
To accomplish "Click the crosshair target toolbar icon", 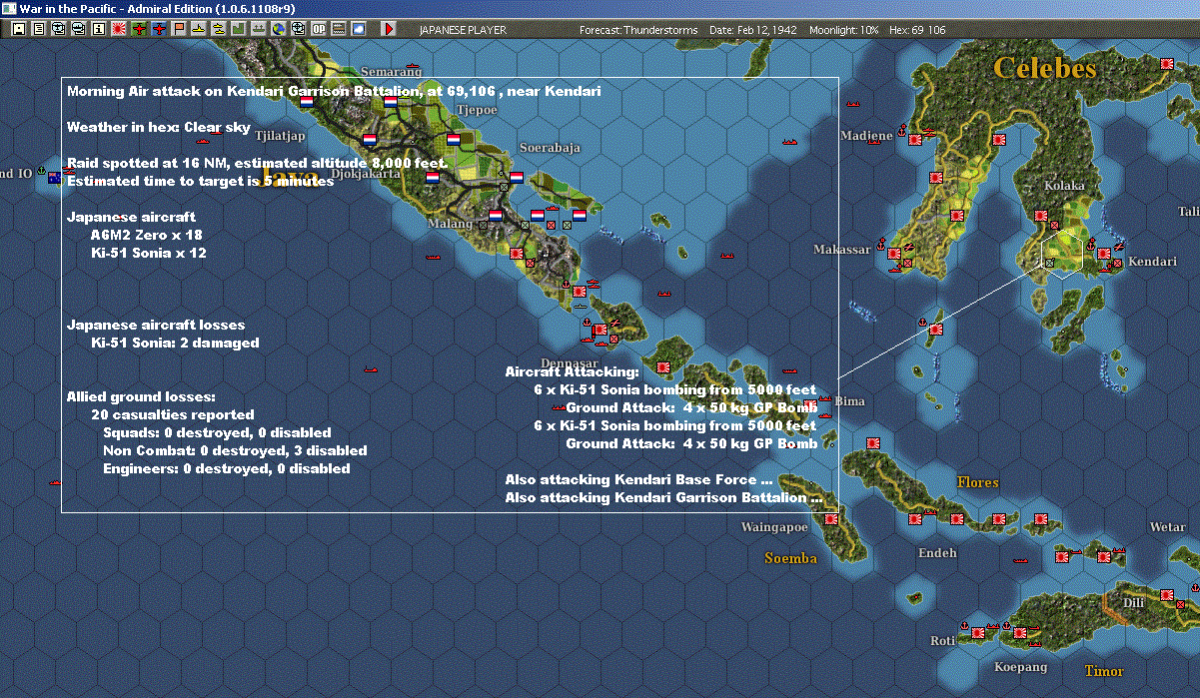I will pos(298,29).
